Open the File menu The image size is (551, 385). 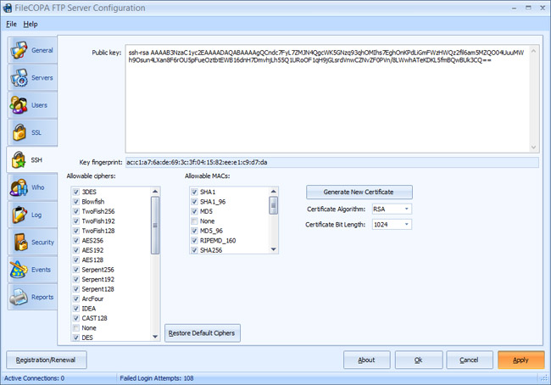tap(11, 24)
